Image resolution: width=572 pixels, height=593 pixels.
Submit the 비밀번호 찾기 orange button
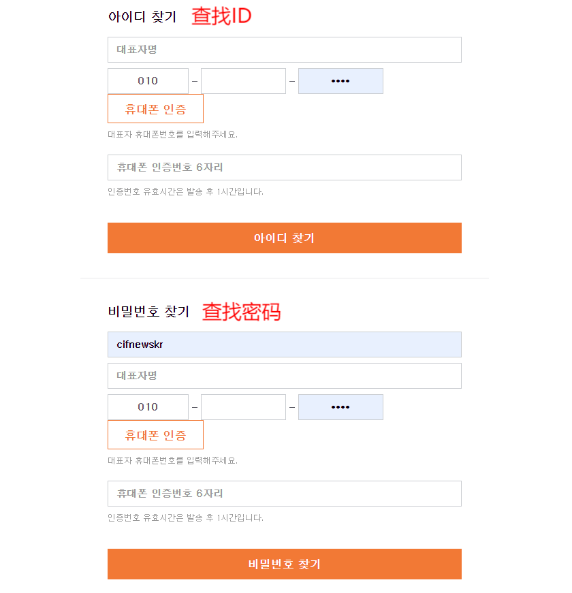[x=284, y=564]
